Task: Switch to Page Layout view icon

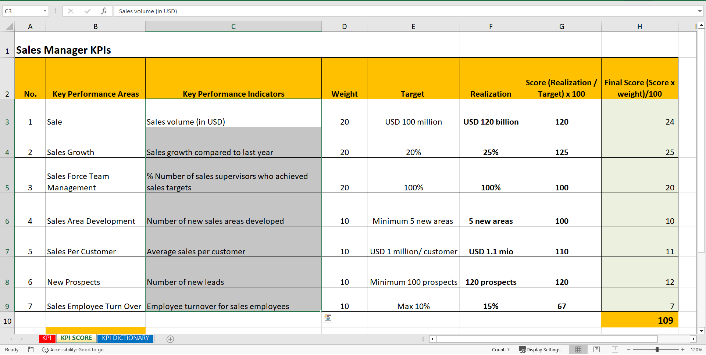Action: click(597, 349)
